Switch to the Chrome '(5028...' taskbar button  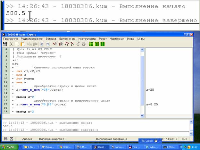66,147
